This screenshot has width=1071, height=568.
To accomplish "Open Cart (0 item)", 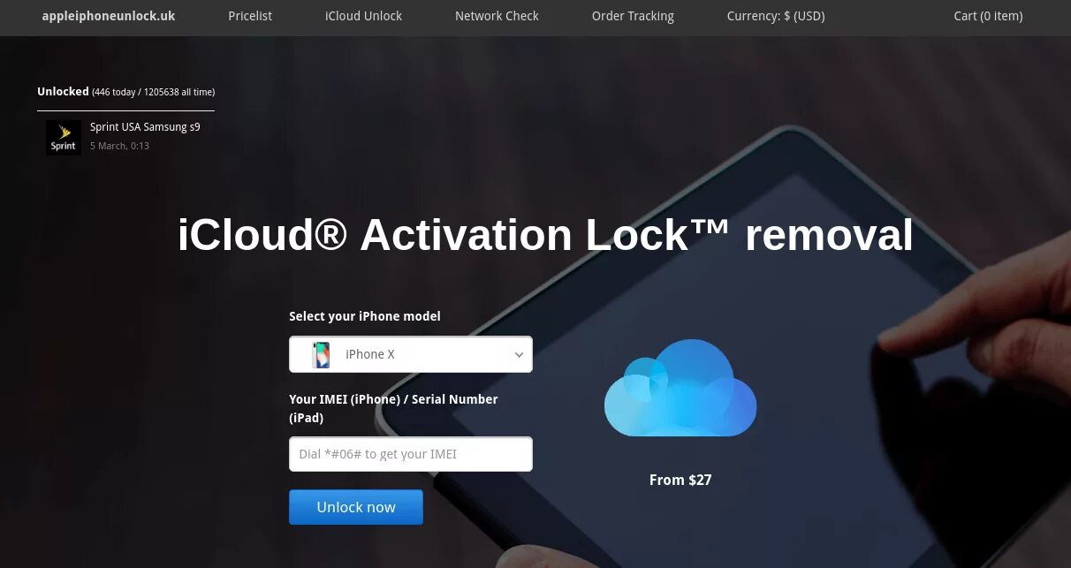I will click(x=988, y=16).
